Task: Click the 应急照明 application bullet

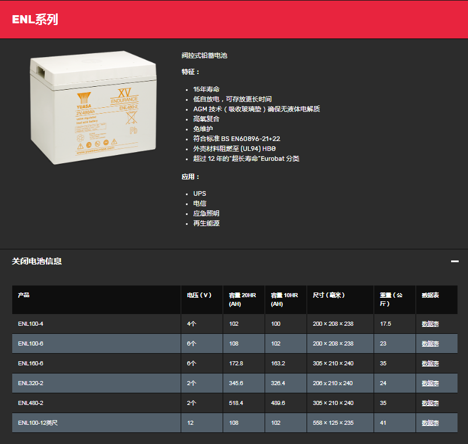Action: [x=206, y=213]
